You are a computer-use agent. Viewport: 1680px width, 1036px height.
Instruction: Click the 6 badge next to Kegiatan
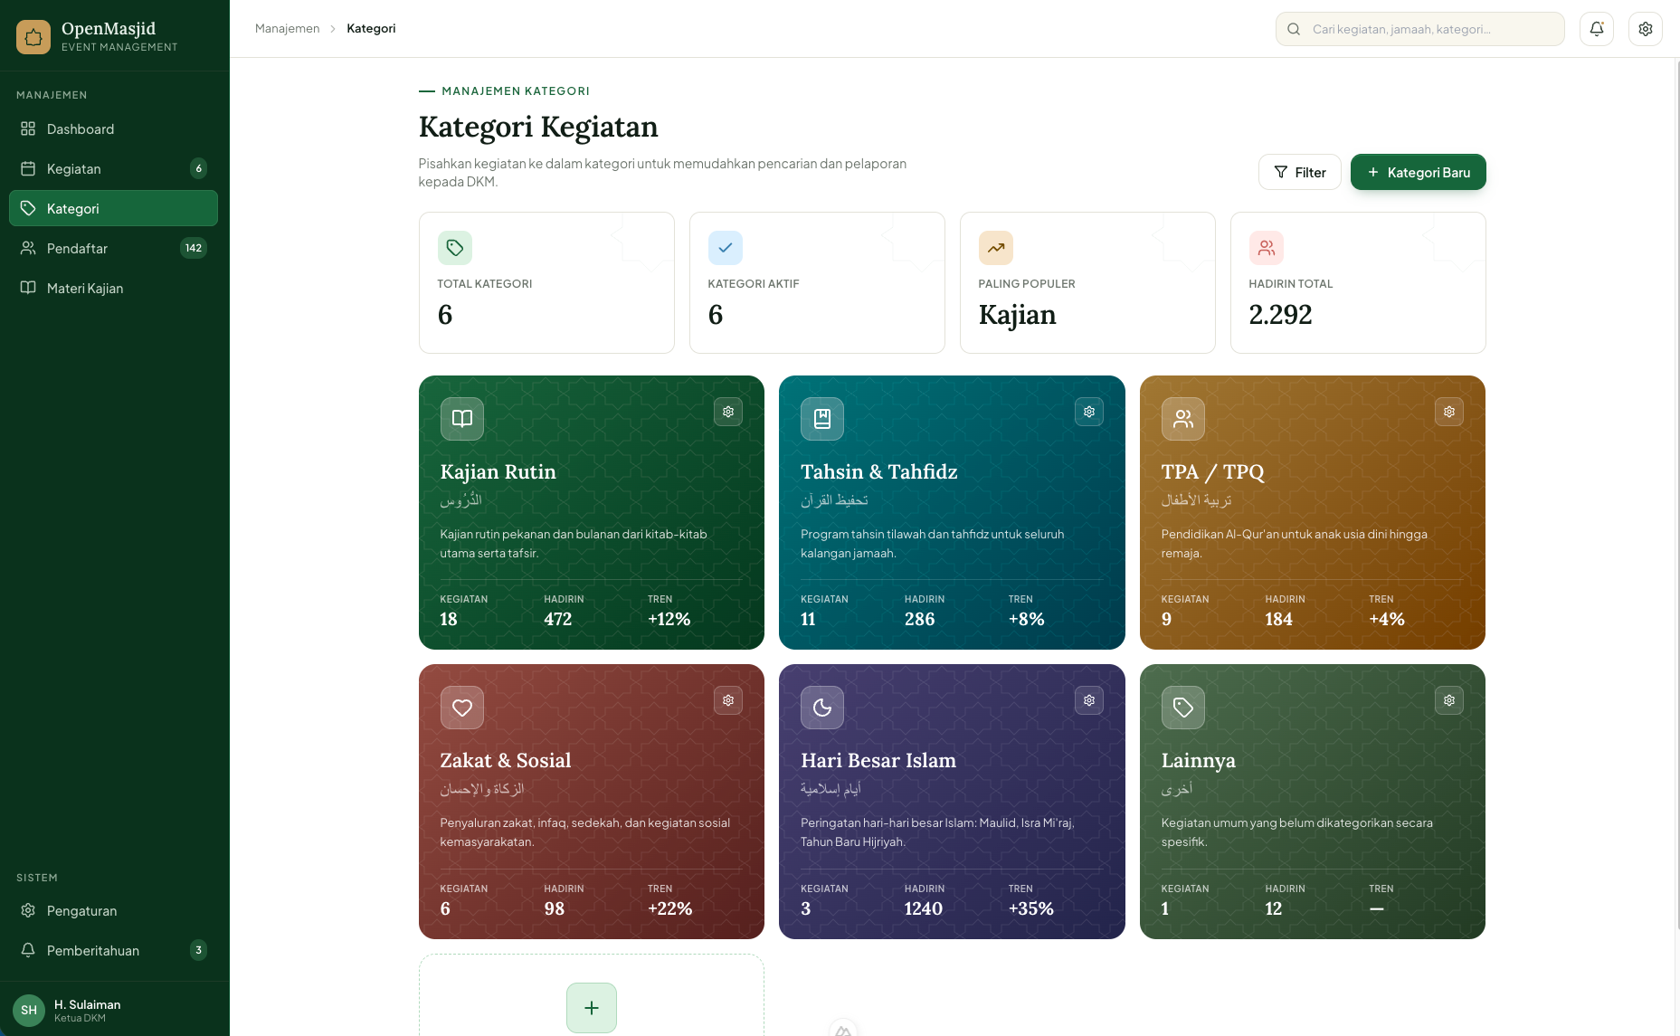coord(199,168)
